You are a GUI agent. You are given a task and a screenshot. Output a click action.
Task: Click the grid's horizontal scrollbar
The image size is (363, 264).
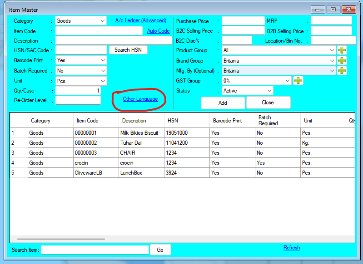(61, 239)
